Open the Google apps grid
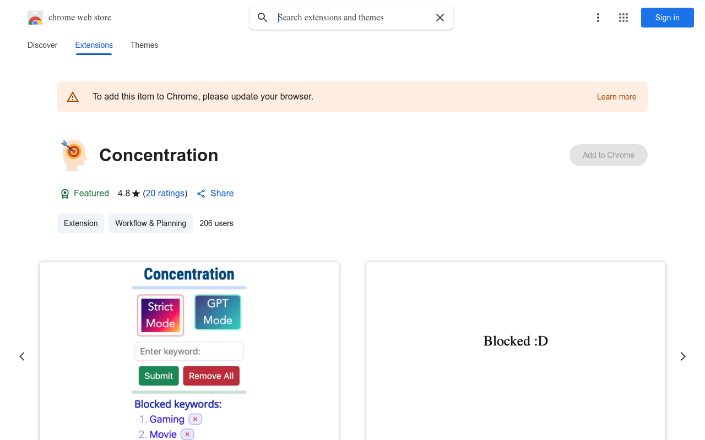The image size is (705, 440). pyautogui.click(x=623, y=18)
